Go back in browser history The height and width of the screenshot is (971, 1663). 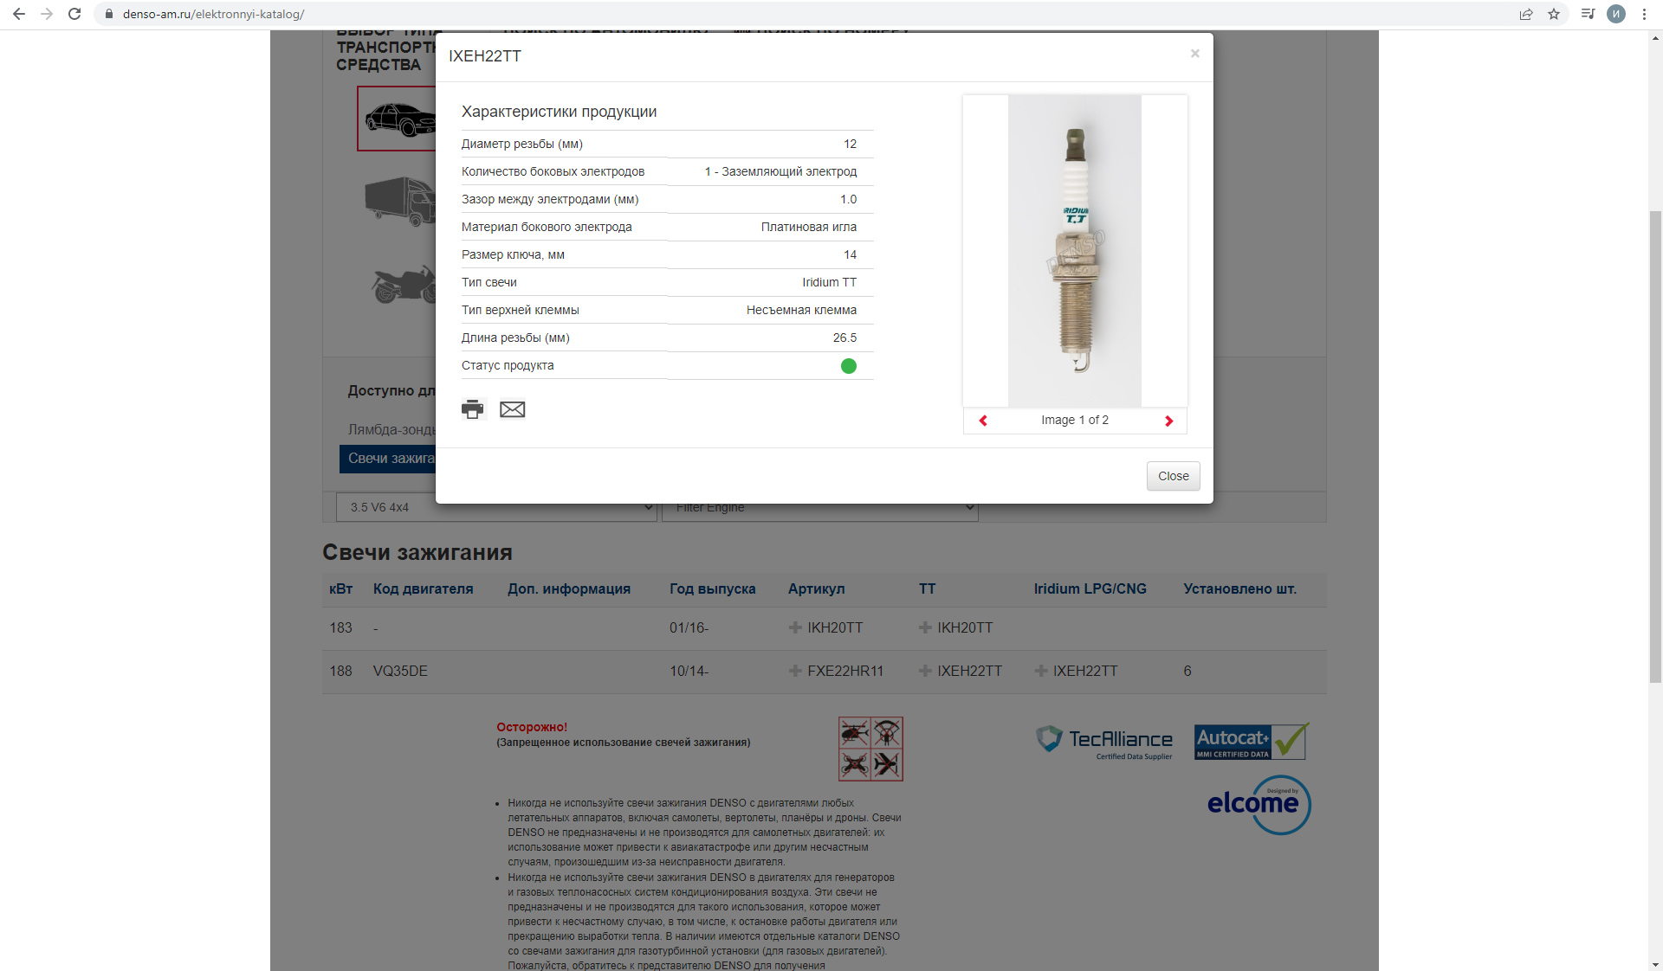click(19, 14)
